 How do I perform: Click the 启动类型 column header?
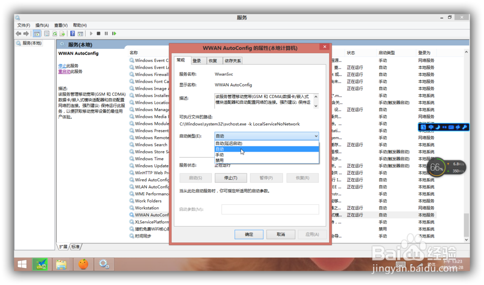[x=387, y=53]
